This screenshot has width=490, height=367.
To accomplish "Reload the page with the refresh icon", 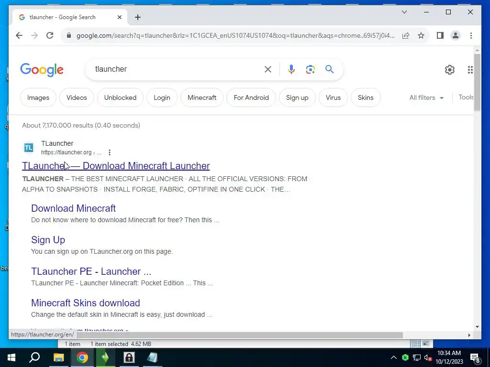I will [50, 35].
